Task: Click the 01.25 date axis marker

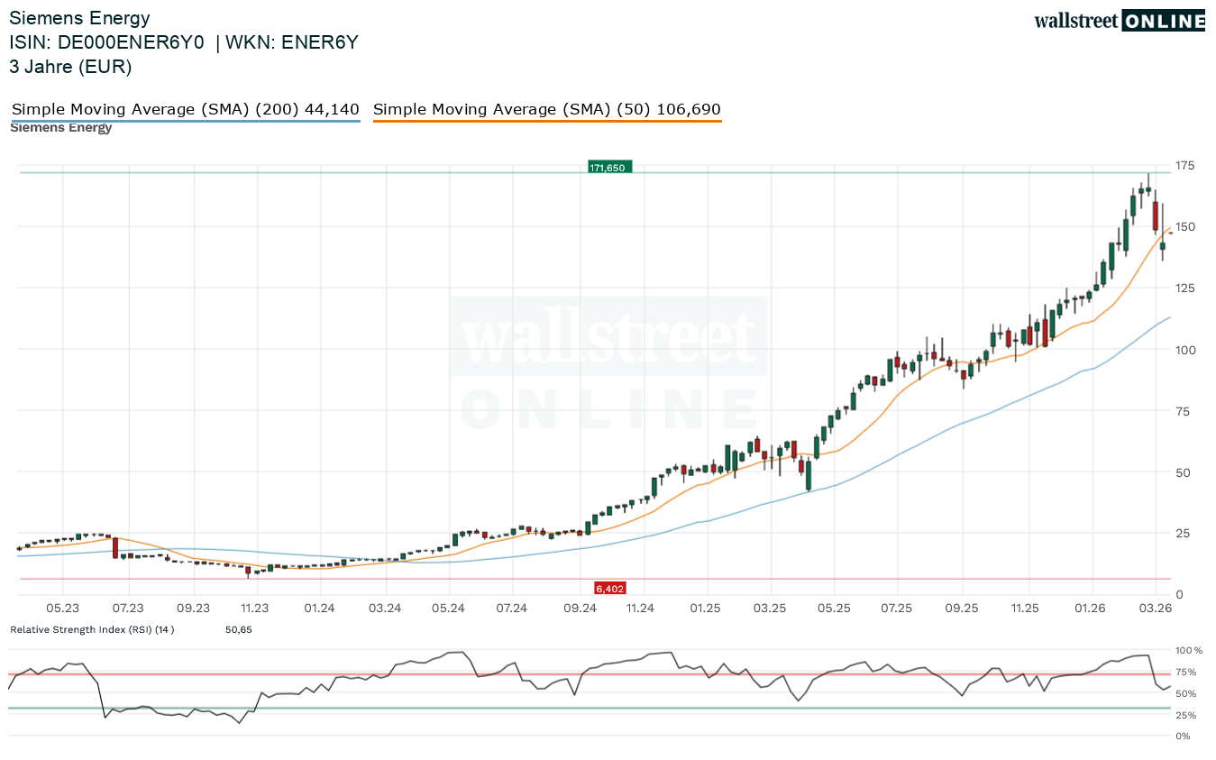Action: pyautogui.click(x=706, y=609)
